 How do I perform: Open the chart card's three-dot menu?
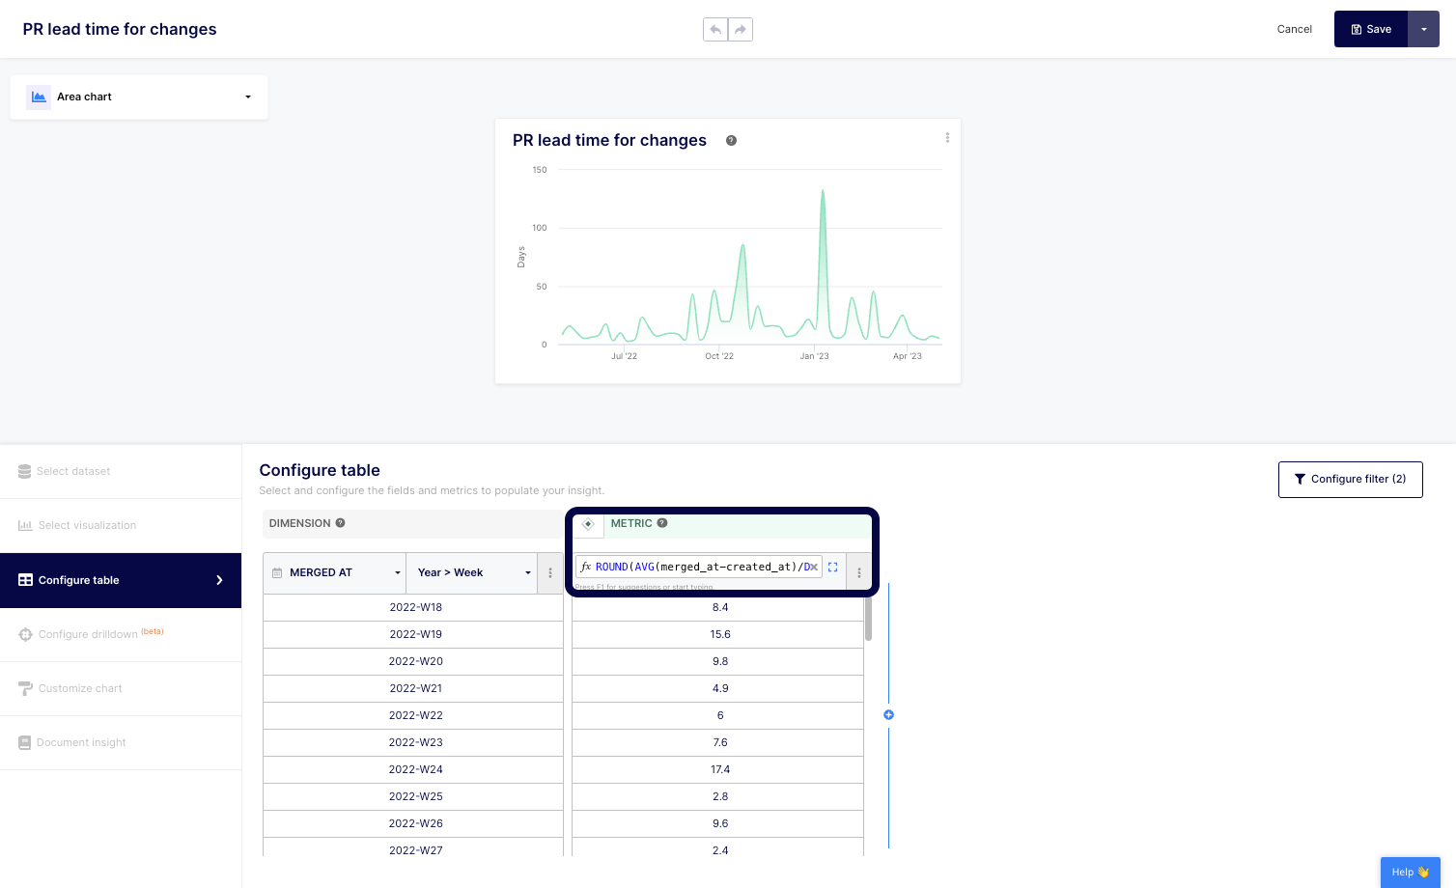947,138
